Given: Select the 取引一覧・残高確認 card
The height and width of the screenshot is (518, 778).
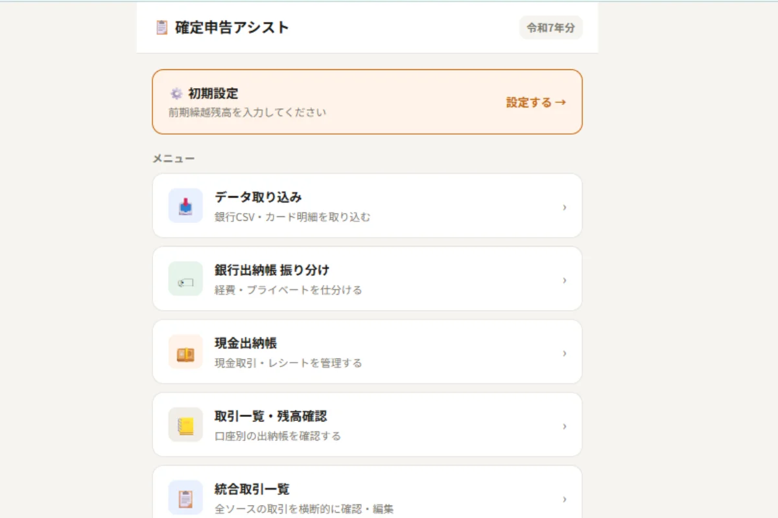Looking at the screenshot, I should pos(367,425).
